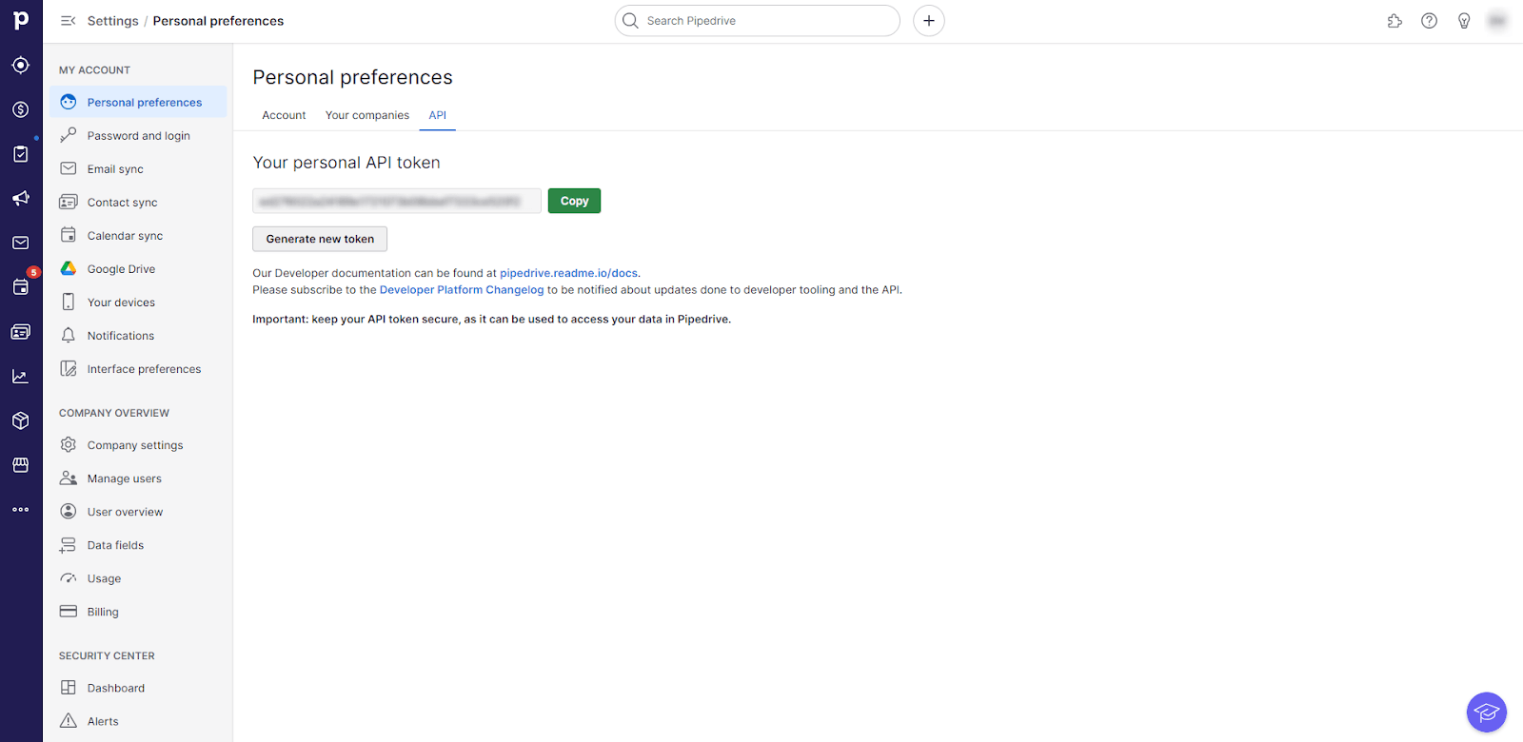Screen dimensions: 1523x742
Task: Open Company settings
Action: coord(138,444)
